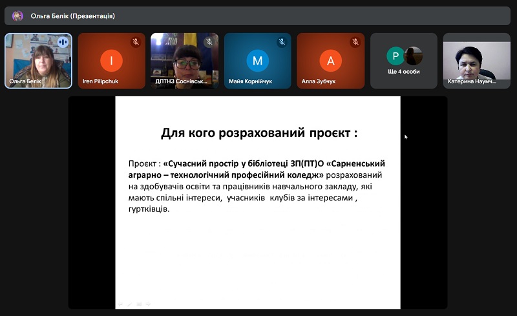
Task: Click the audio speaking indicator on Ольга Белік's tile
Action: (x=63, y=42)
